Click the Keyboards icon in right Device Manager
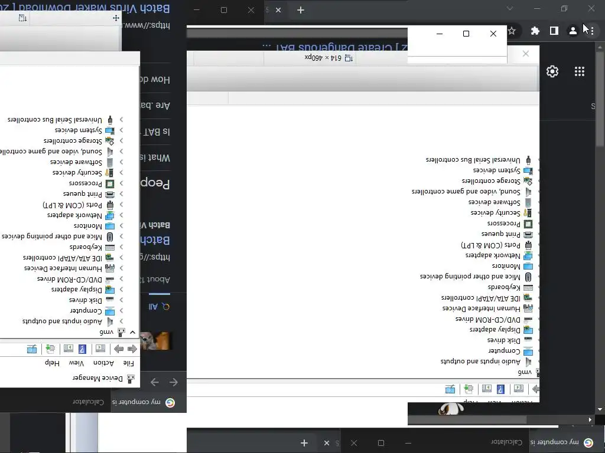 point(528,287)
